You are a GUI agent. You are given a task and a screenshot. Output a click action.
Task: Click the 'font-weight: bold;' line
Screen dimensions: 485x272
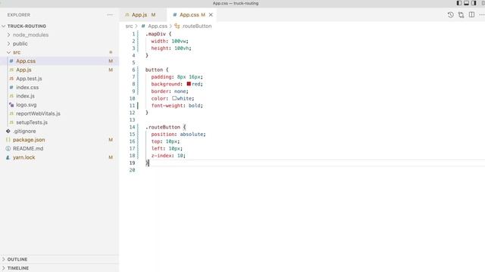177,106
